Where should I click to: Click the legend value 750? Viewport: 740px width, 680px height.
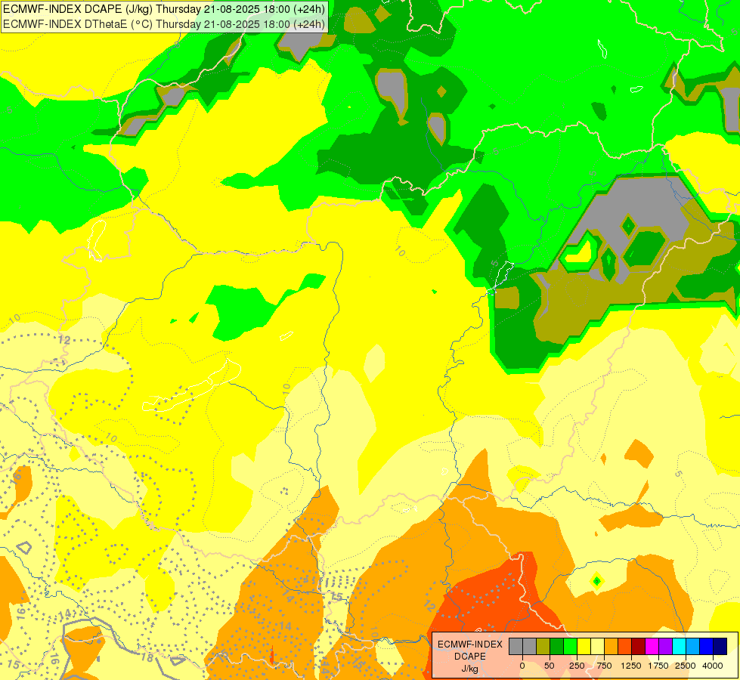604,666
